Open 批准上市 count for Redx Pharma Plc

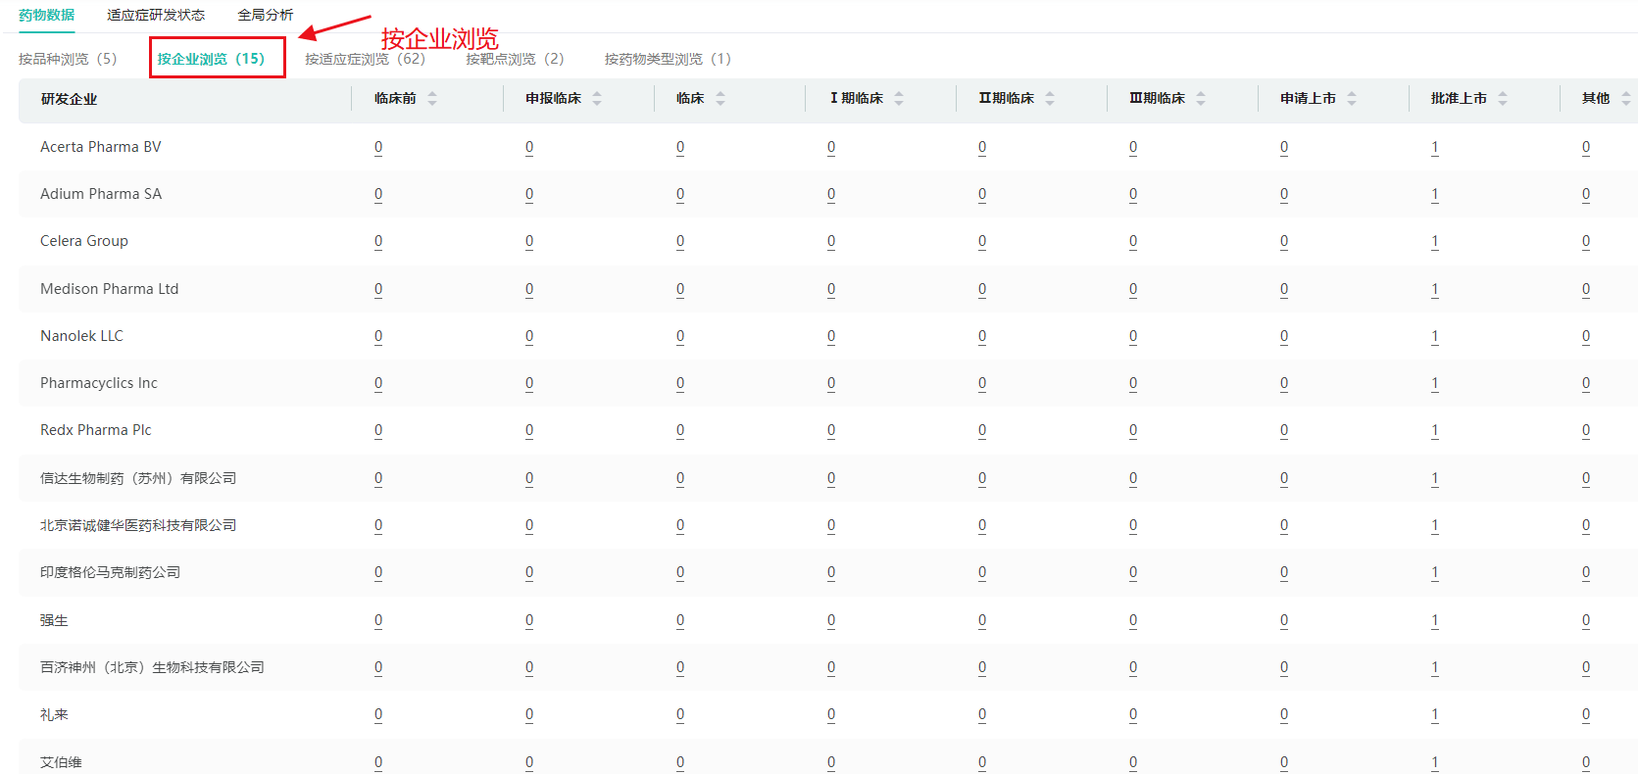1435,431
